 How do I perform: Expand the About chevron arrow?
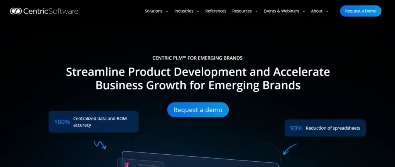tap(327, 11)
